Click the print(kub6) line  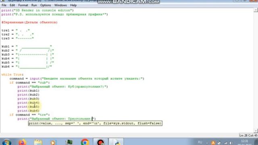click(29, 111)
